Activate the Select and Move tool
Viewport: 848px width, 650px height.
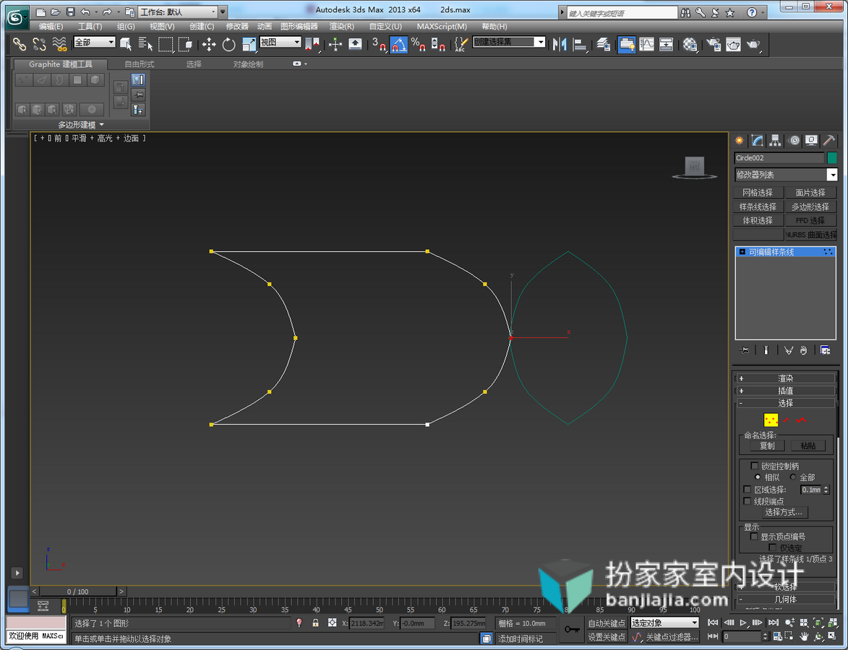coord(209,44)
